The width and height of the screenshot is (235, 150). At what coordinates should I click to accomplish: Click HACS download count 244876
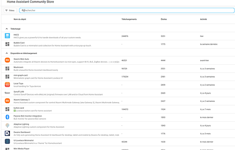pyautogui.click(x=125, y=36)
